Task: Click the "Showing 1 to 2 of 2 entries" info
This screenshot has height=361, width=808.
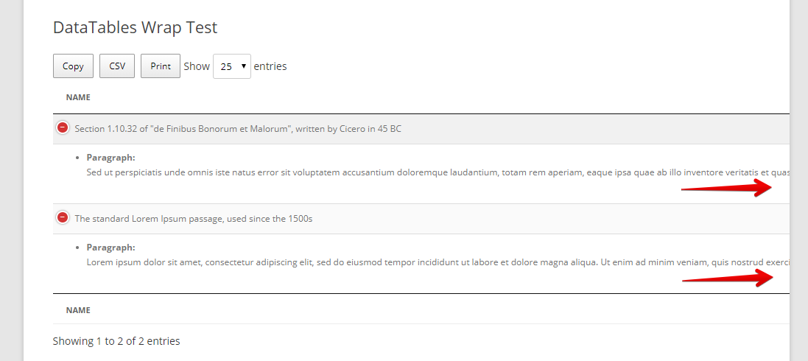Action: tap(116, 341)
